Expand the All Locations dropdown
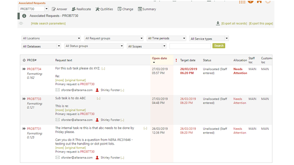Viewport: 294px width, 165px height. tap(51, 38)
